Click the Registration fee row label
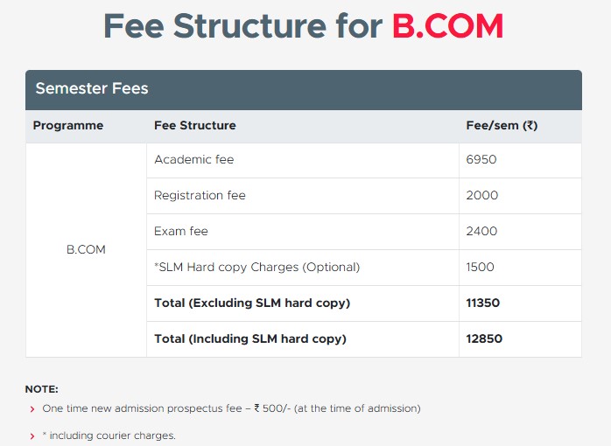This screenshot has height=446, width=611. click(200, 195)
